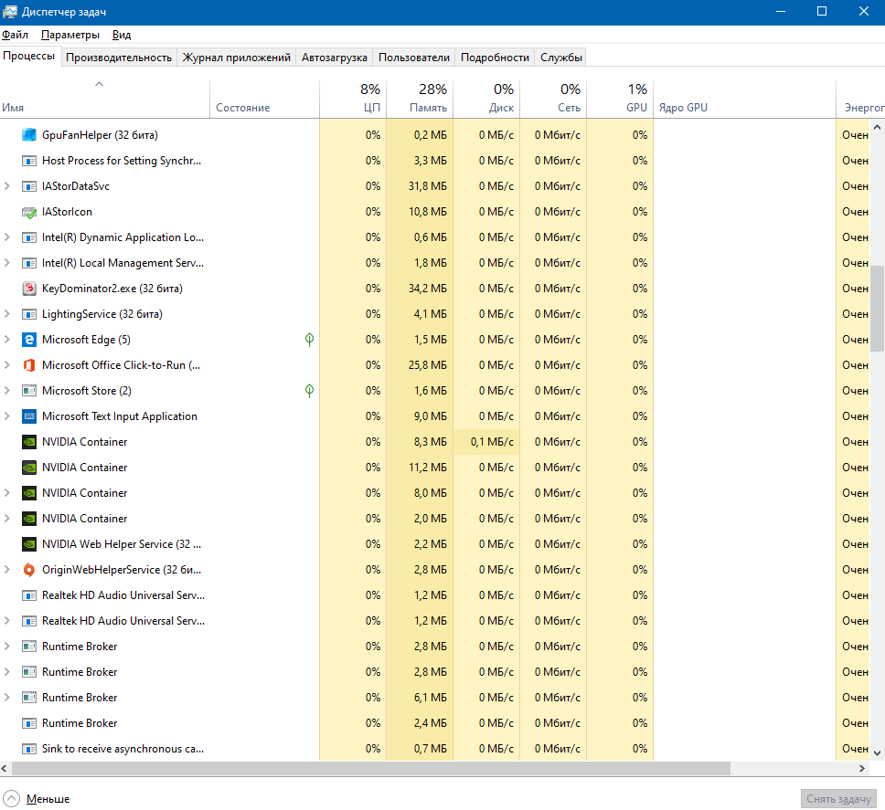Expand the Microsoft Edge (5) process group

tap(6, 340)
